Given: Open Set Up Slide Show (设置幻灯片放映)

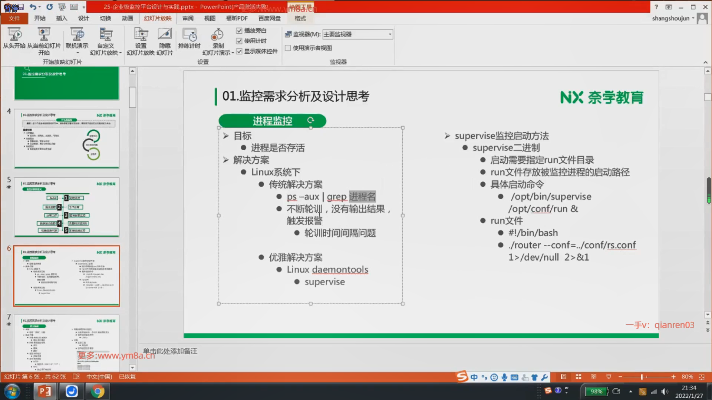Looking at the screenshot, I should [141, 35].
